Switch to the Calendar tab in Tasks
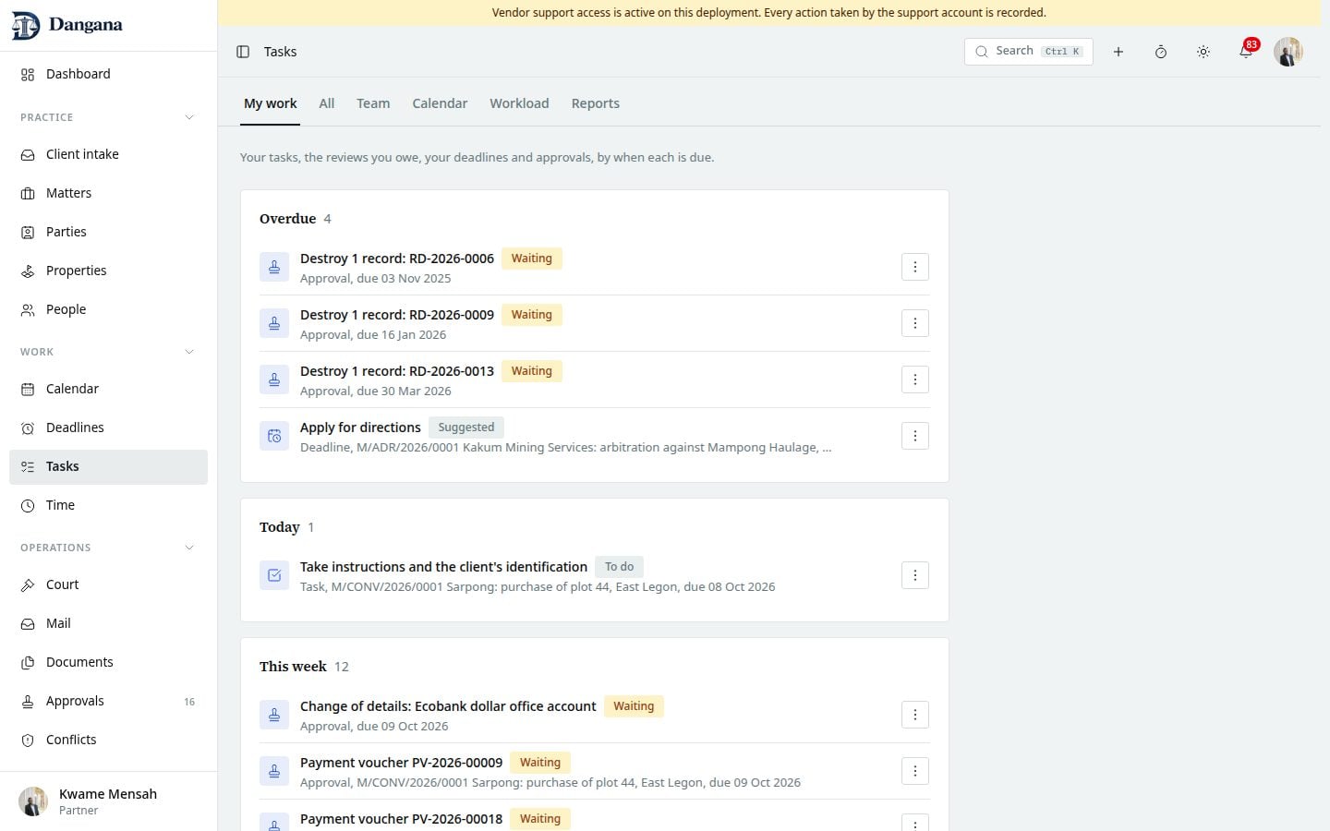The image size is (1330, 831). coord(440,103)
